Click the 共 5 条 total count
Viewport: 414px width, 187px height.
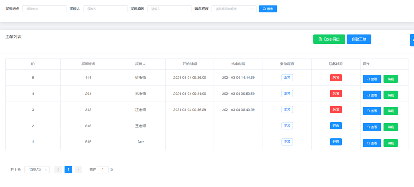point(16,170)
